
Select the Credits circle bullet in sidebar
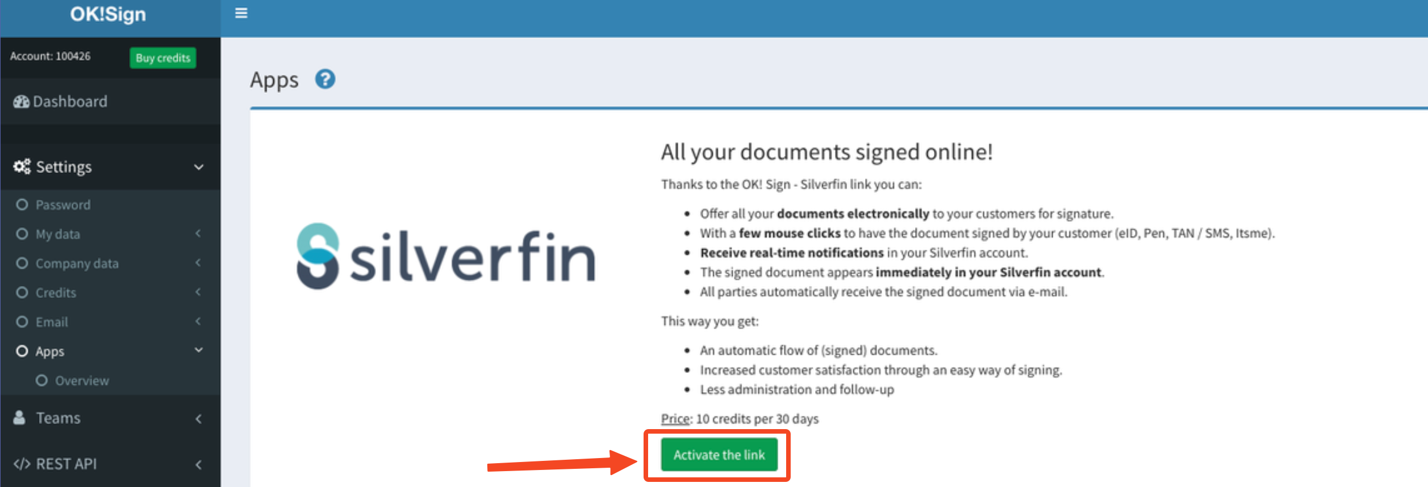pos(22,292)
